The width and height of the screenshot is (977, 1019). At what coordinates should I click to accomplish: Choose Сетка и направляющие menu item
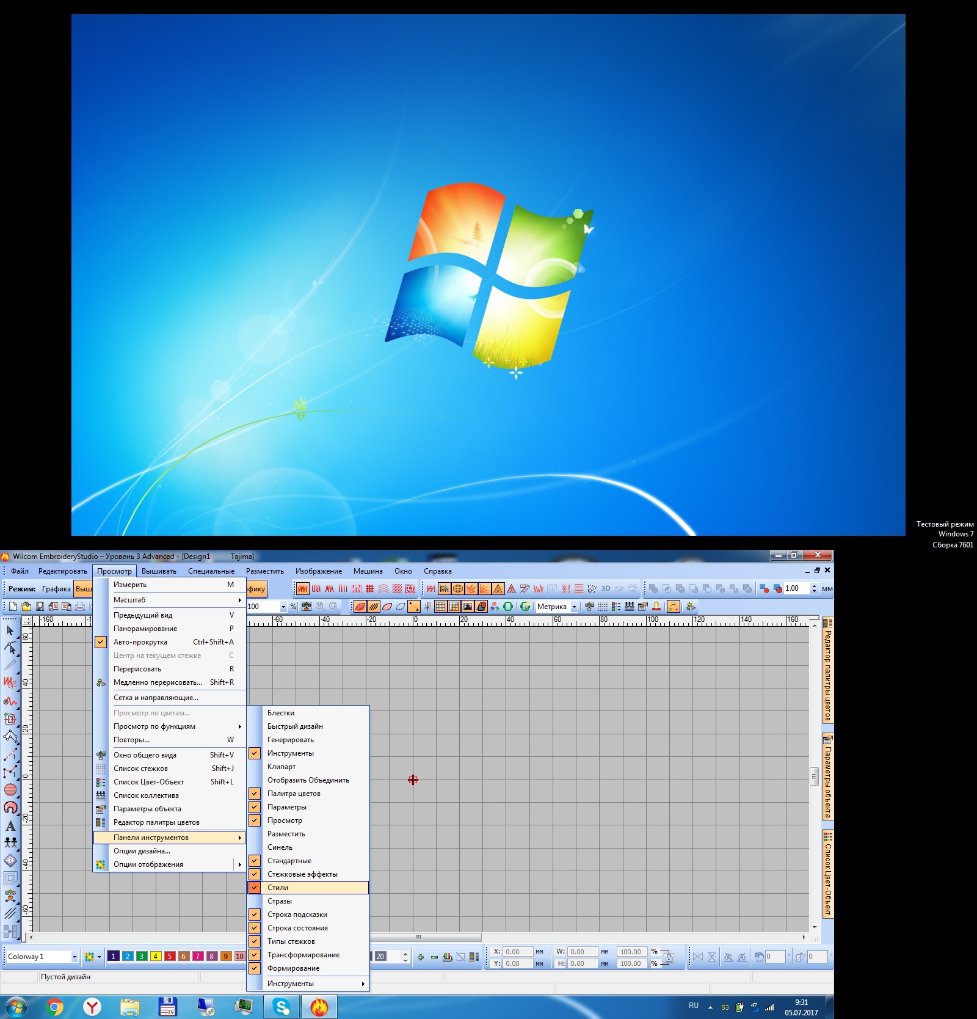click(x=156, y=698)
